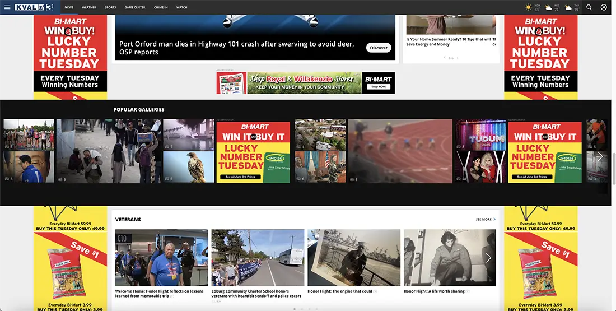
Task: Click the Discover button on Port Orford story
Action: pos(379,48)
